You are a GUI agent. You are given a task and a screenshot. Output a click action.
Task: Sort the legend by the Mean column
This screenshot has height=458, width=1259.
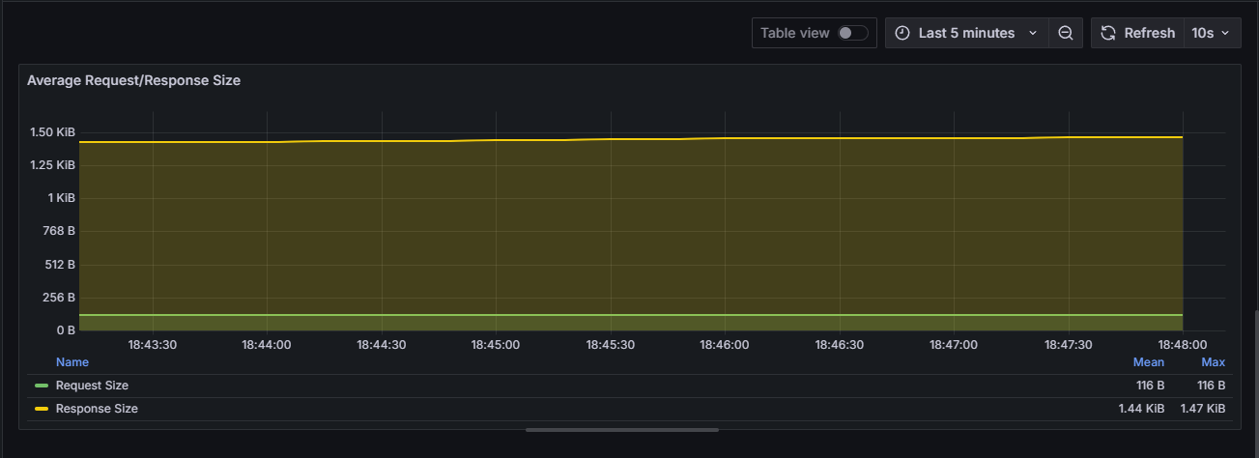(1148, 362)
